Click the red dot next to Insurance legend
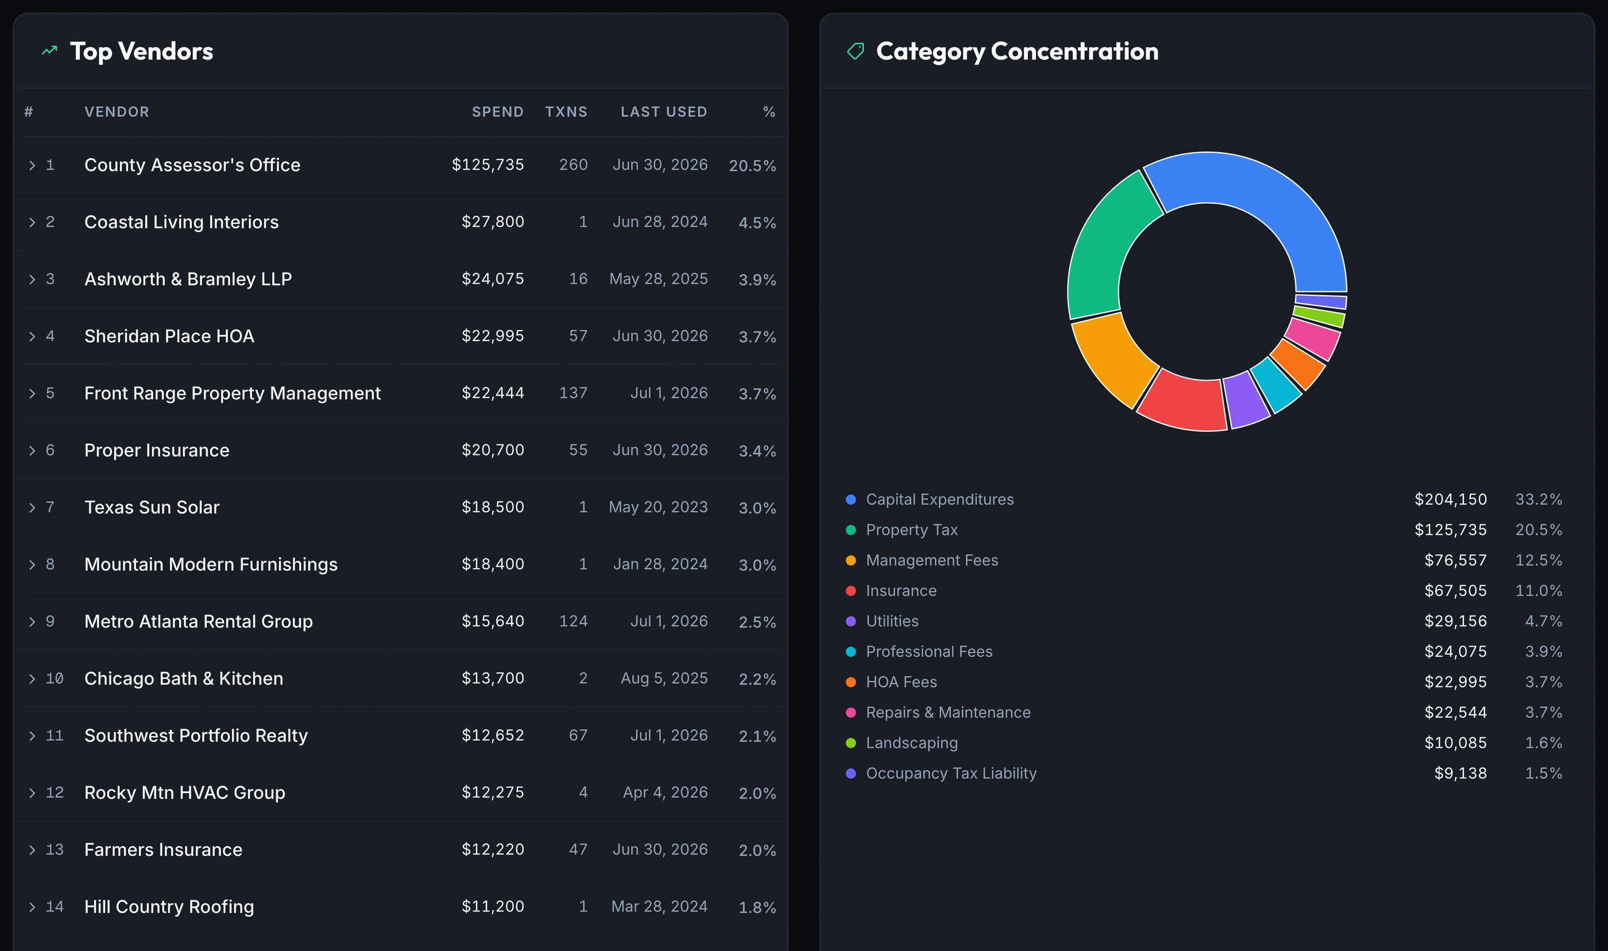 (x=851, y=591)
